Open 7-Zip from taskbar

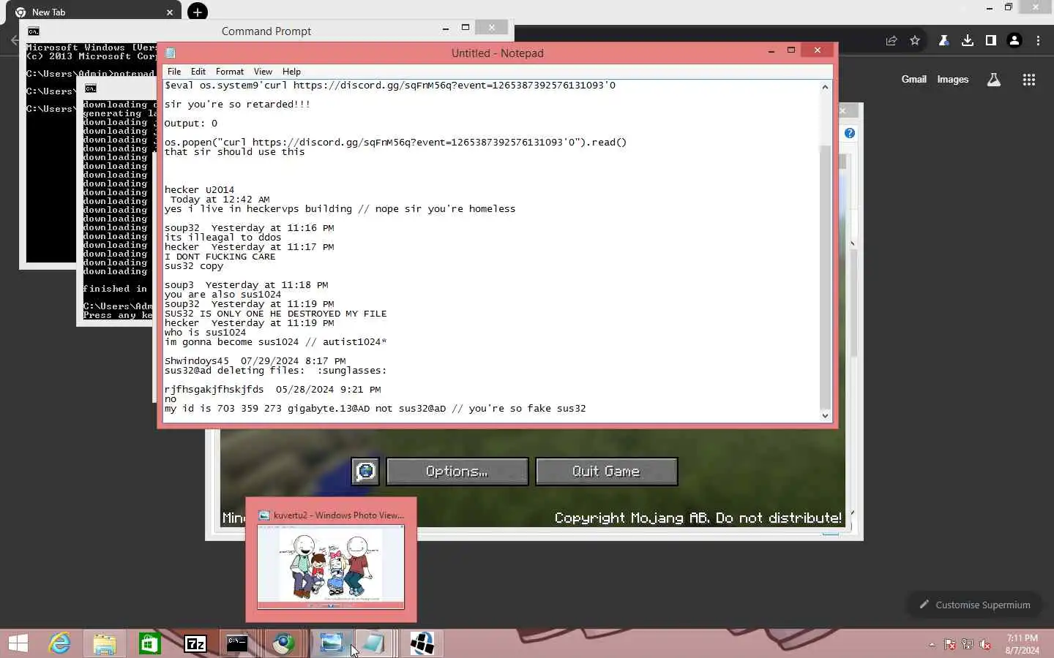pos(195,643)
